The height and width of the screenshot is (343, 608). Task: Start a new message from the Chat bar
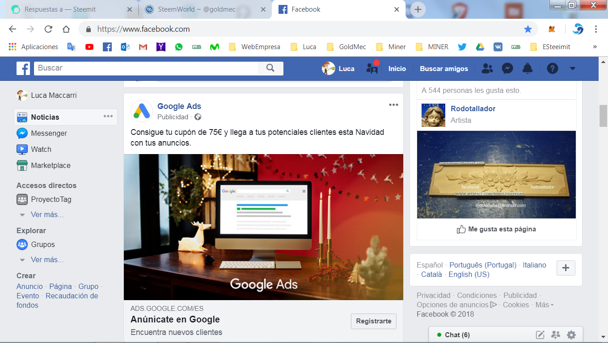[x=540, y=335]
